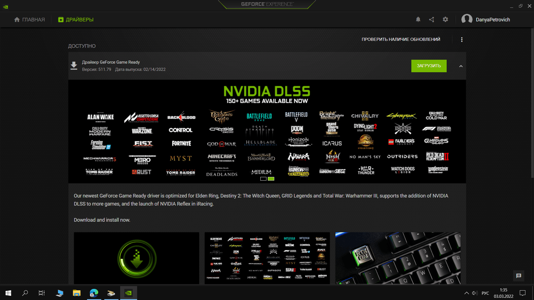This screenshot has height=300, width=534.
Task: Open GeForce Experience settings gear
Action: (445, 19)
